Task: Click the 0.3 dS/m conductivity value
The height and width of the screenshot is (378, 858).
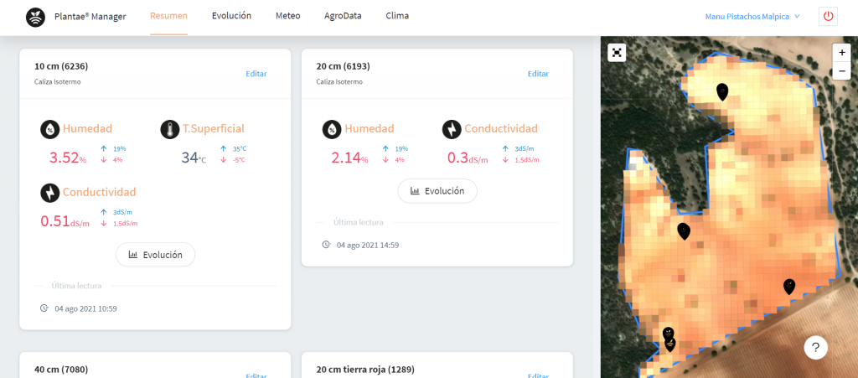Action: (468, 158)
